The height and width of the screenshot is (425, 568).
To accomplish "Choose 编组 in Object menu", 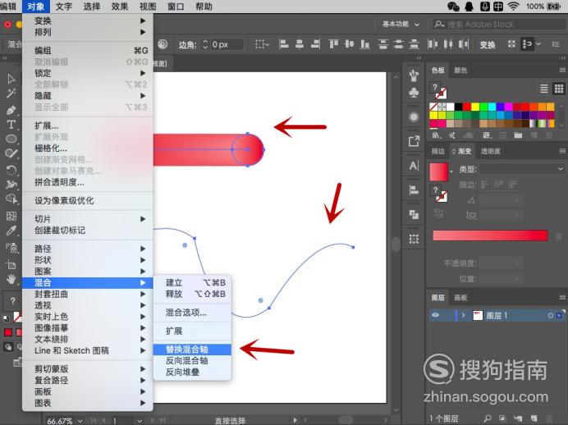I will (x=88, y=50).
